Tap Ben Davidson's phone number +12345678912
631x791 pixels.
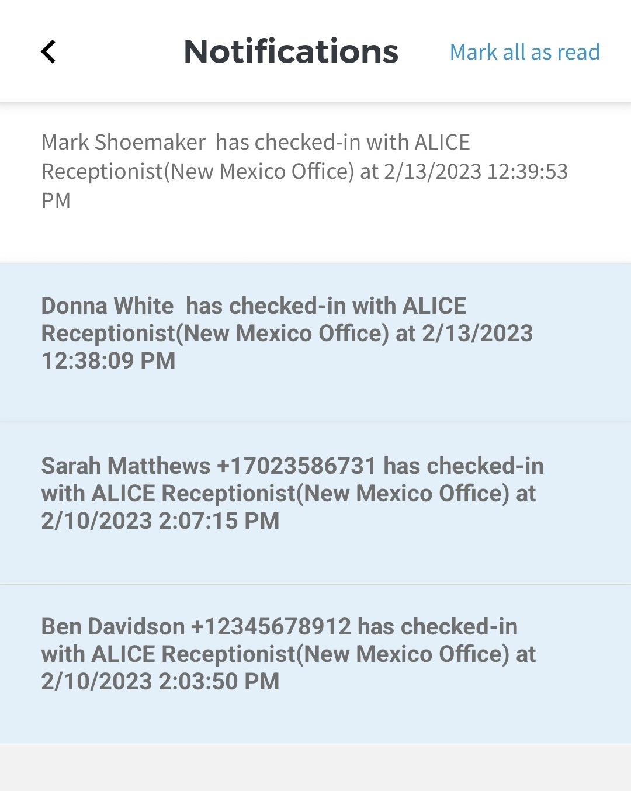click(x=271, y=627)
